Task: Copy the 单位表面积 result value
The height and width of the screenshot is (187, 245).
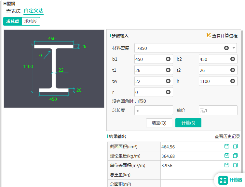Action: click(x=235, y=165)
